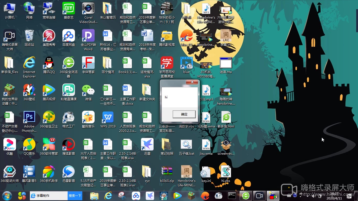The width and height of the screenshot is (358, 201).
Task: Select Internet Explorer desktop icon
Action: [29, 67]
